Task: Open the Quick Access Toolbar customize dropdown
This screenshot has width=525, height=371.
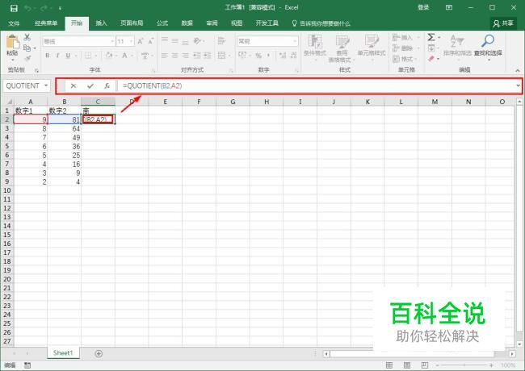Action: coord(60,8)
